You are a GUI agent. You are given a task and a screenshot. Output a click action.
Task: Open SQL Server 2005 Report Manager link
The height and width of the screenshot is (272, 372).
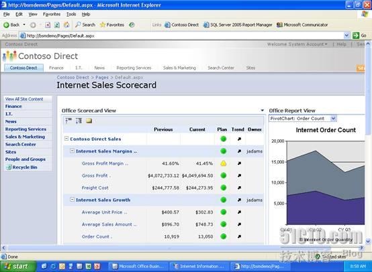coord(238,25)
